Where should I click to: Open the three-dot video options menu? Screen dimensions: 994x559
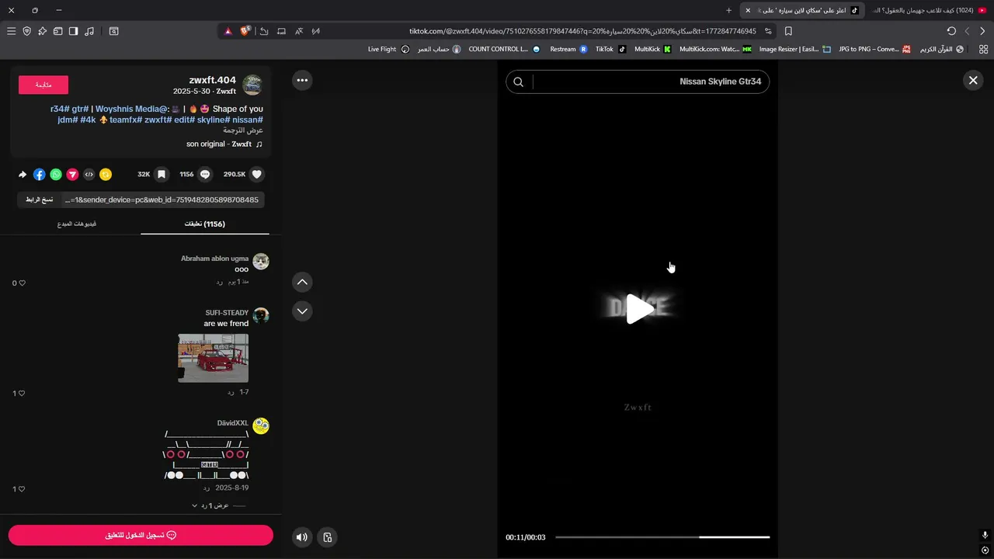point(302,80)
